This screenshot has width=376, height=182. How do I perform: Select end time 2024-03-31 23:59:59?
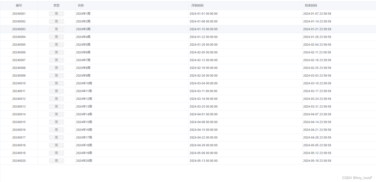coord(317,107)
